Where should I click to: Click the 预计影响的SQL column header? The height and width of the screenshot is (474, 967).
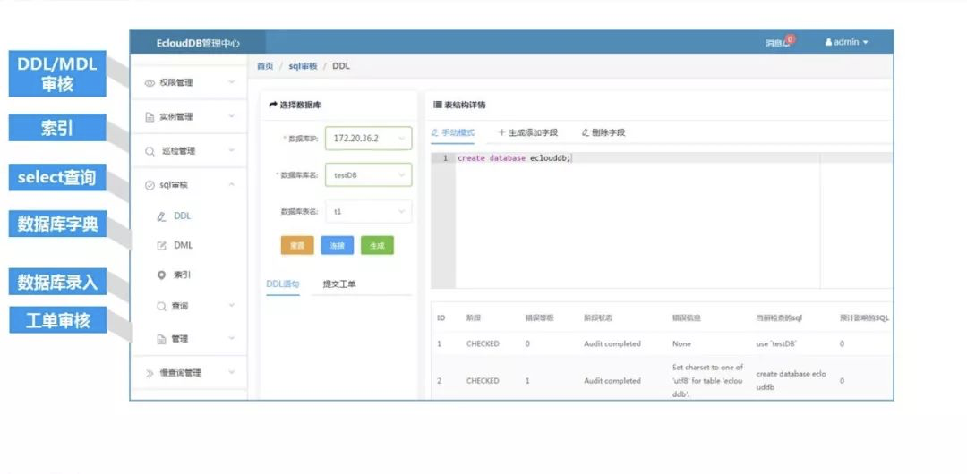pos(864,318)
